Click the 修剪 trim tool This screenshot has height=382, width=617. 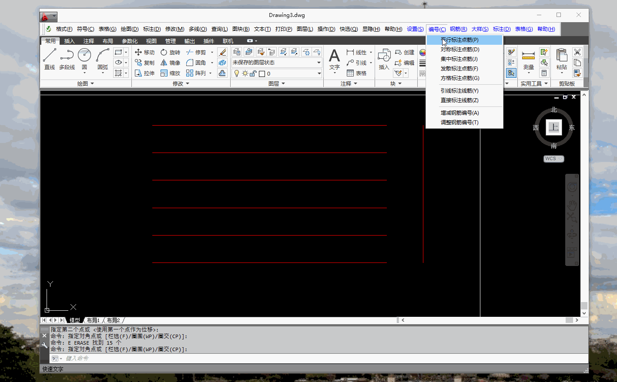click(196, 52)
